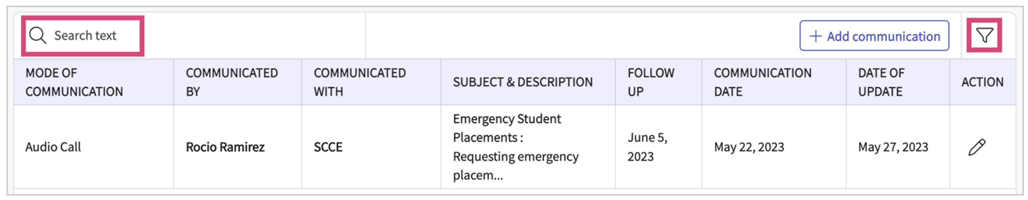Viewport: 1028px width, 200px height.
Task: Click the Add communication button
Action: (x=874, y=36)
